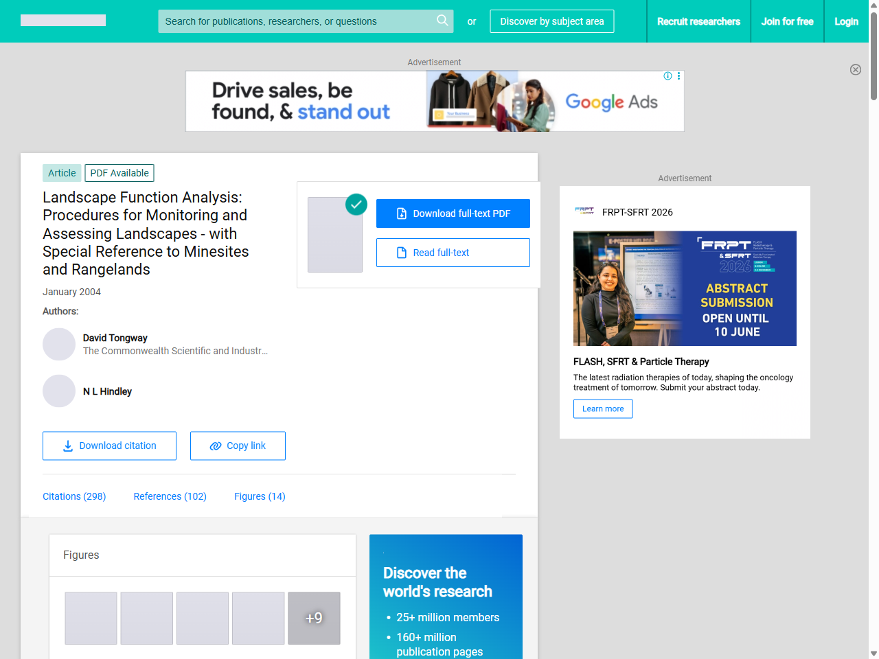Click the publication preview thumbnail
879x659 pixels.
click(335, 235)
